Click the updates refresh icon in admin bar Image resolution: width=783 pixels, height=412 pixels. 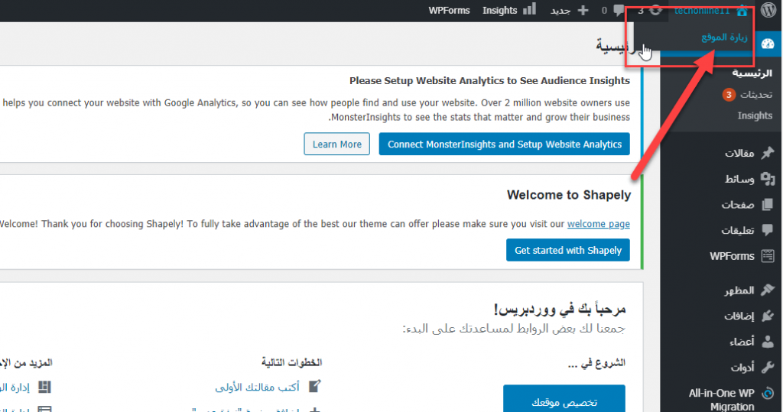(655, 10)
